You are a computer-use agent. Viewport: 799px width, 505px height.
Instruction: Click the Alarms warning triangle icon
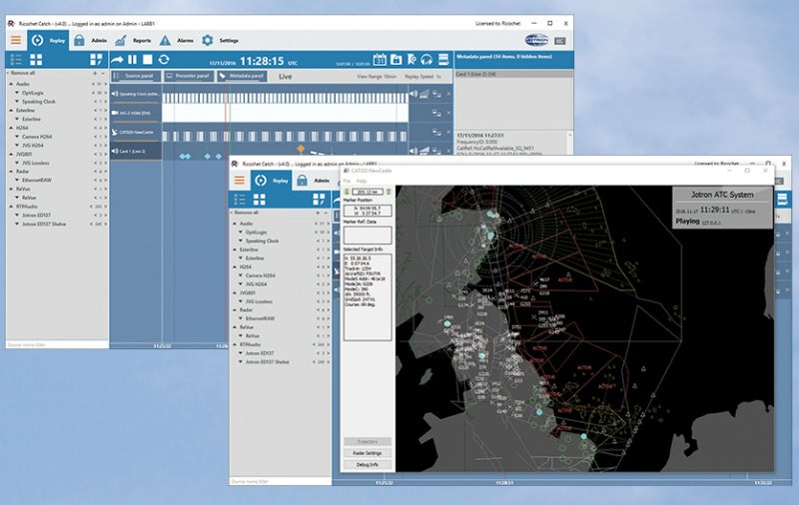[165, 40]
